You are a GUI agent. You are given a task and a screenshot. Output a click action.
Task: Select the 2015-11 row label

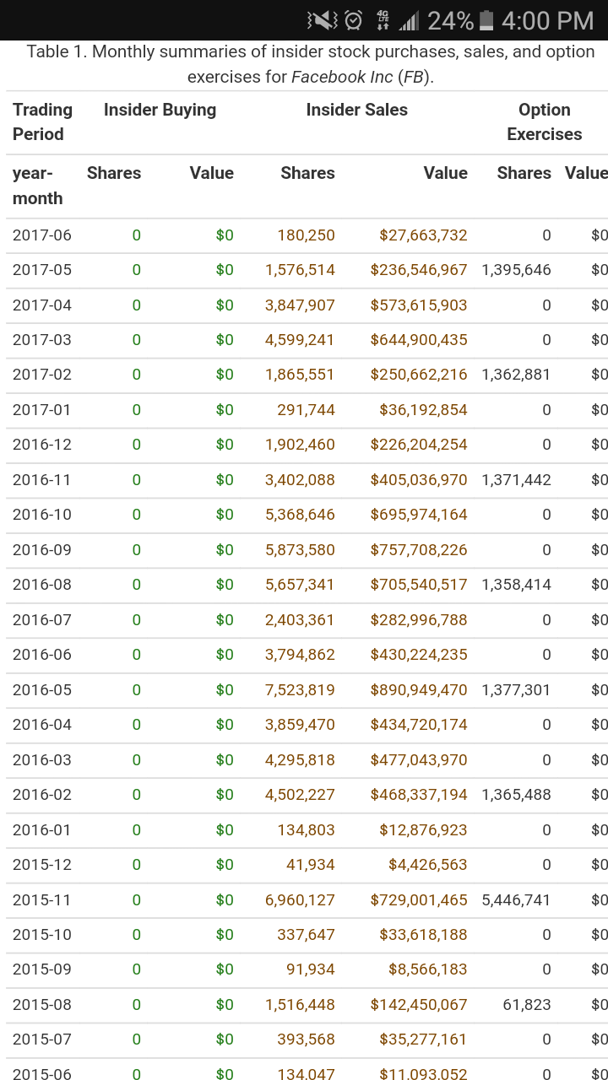[x=42, y=900]
